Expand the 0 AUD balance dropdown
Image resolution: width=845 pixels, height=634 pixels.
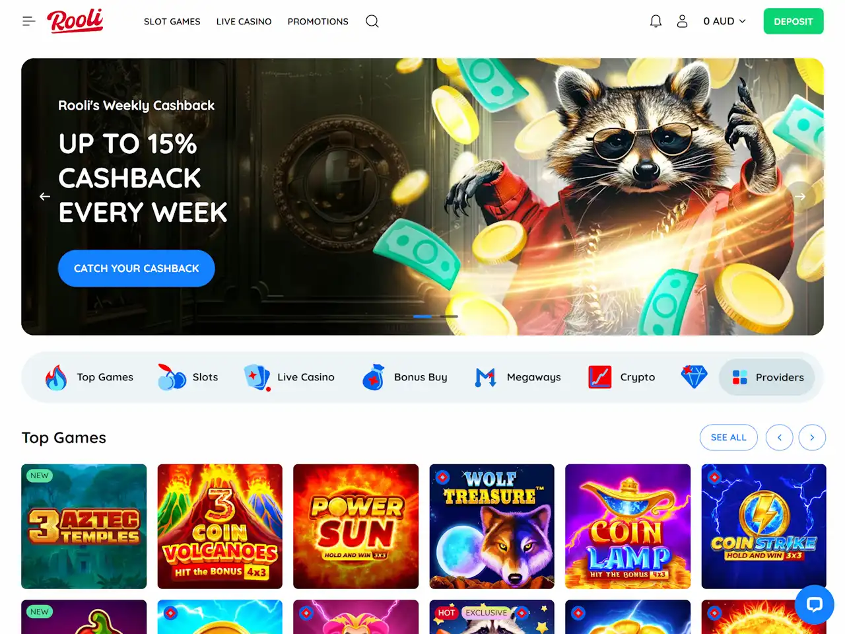724,21
